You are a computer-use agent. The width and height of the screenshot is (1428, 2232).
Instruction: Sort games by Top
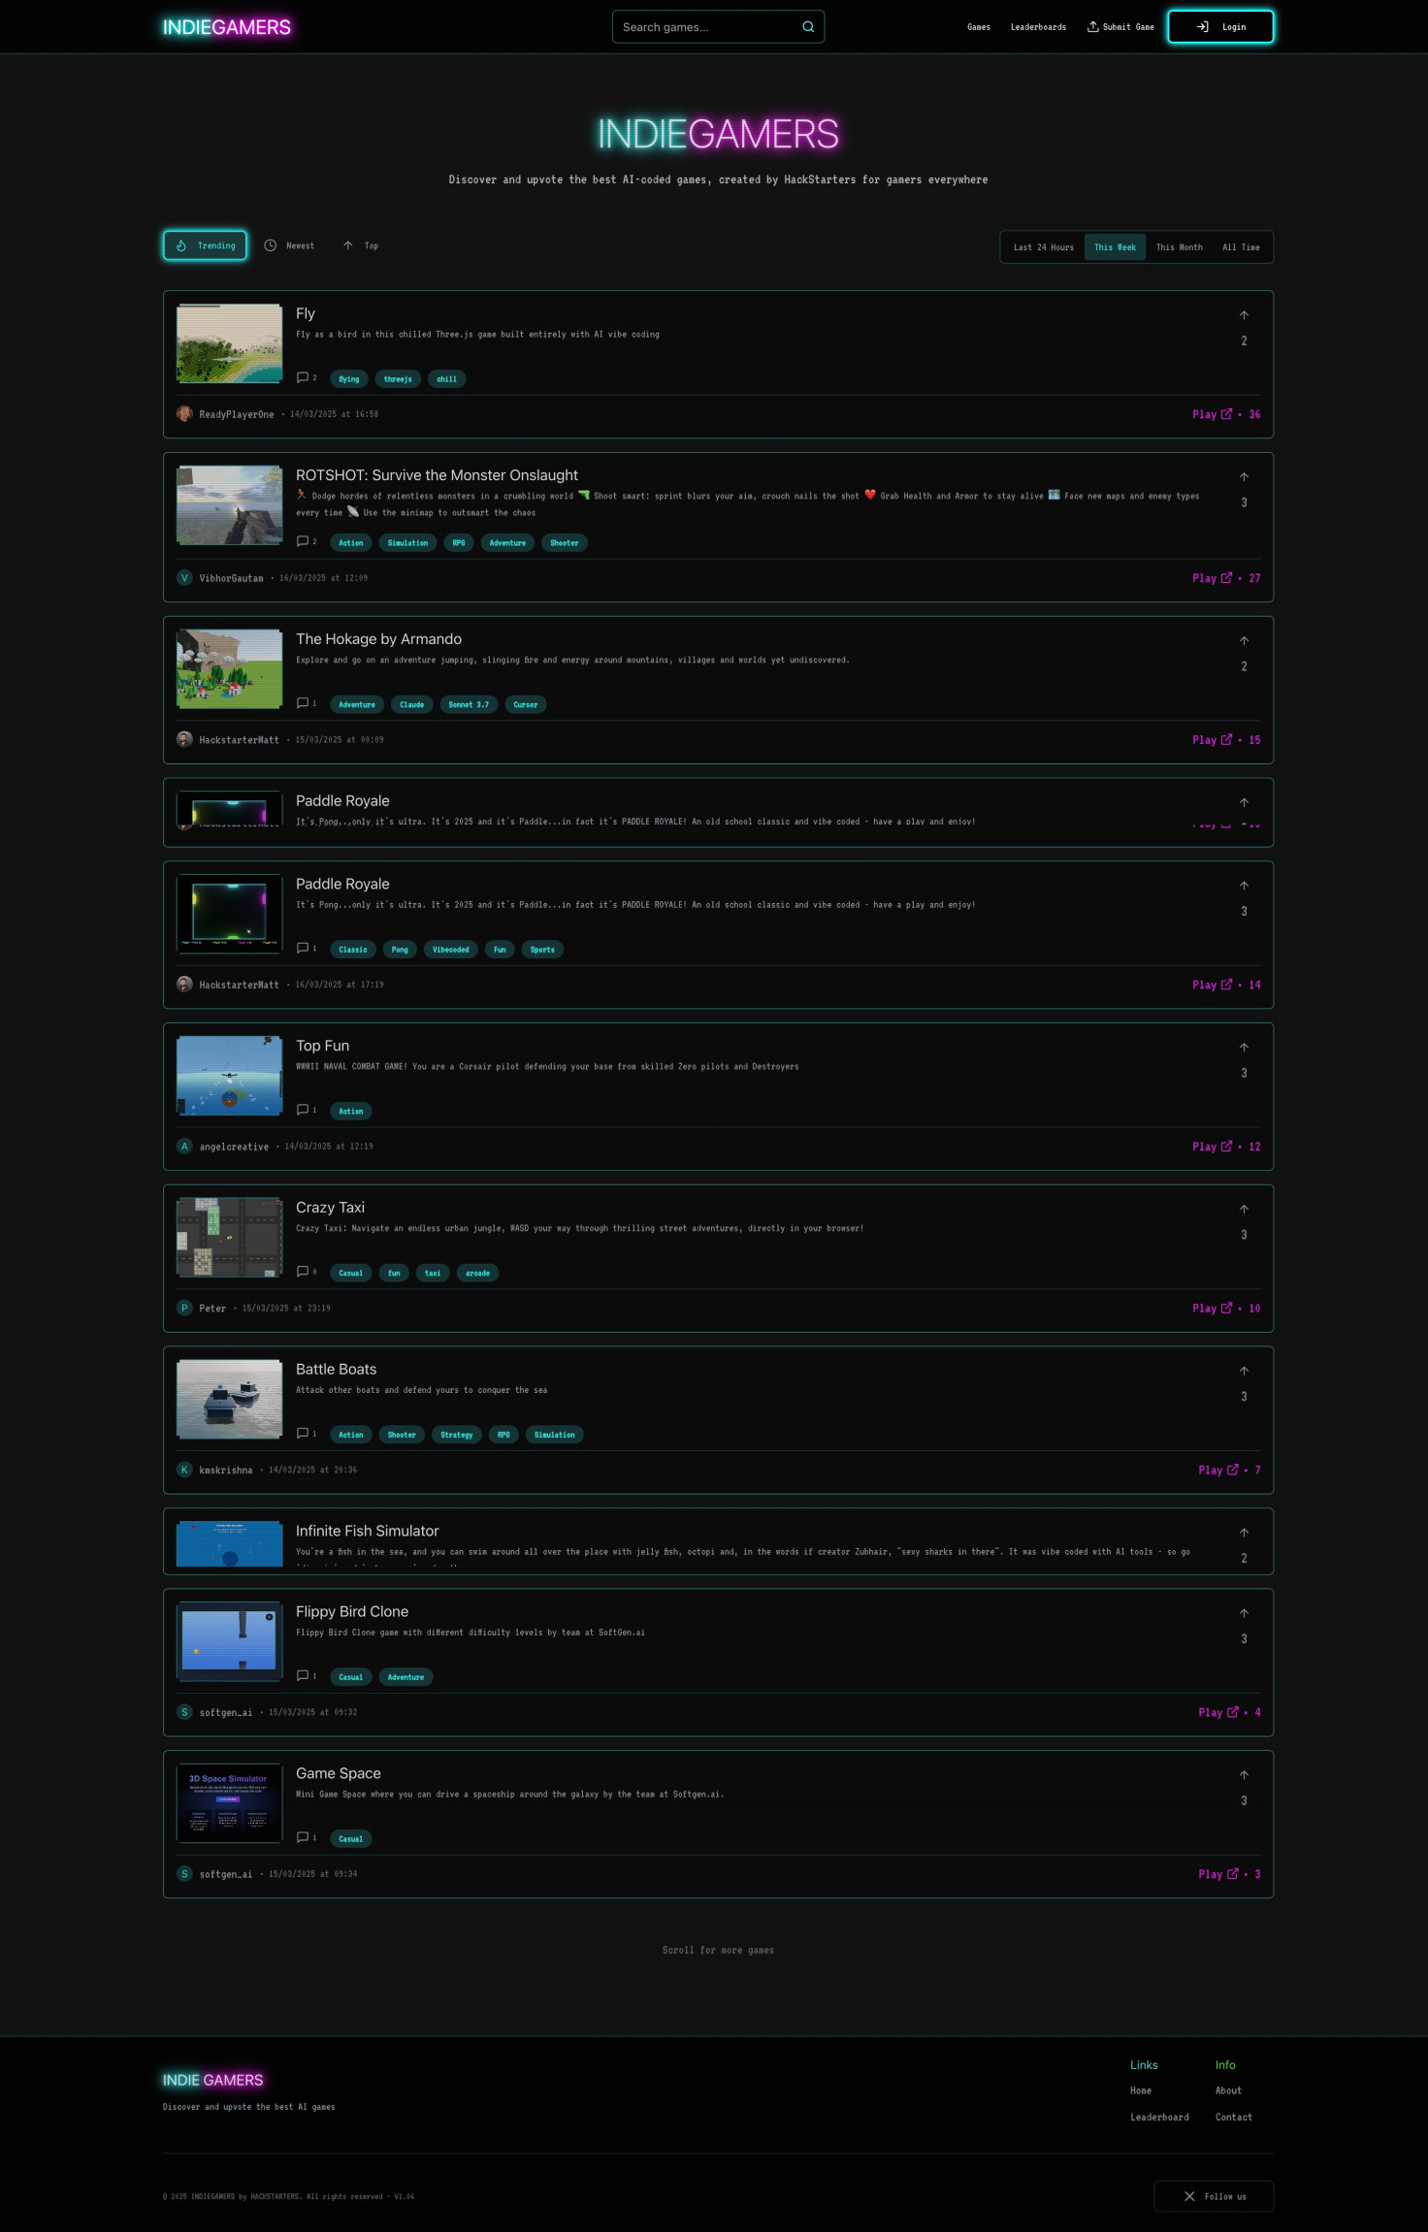(x=360, y=245)
